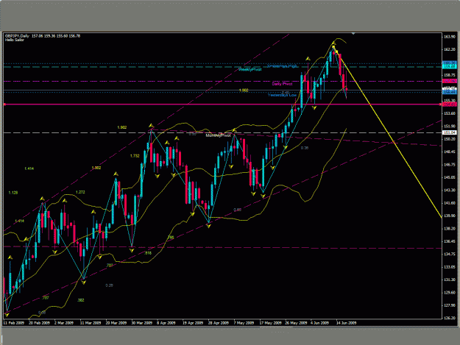Click the '11 Mar 2009' date label
Screen dimensions: 460x345
click(x=91, y=323)
